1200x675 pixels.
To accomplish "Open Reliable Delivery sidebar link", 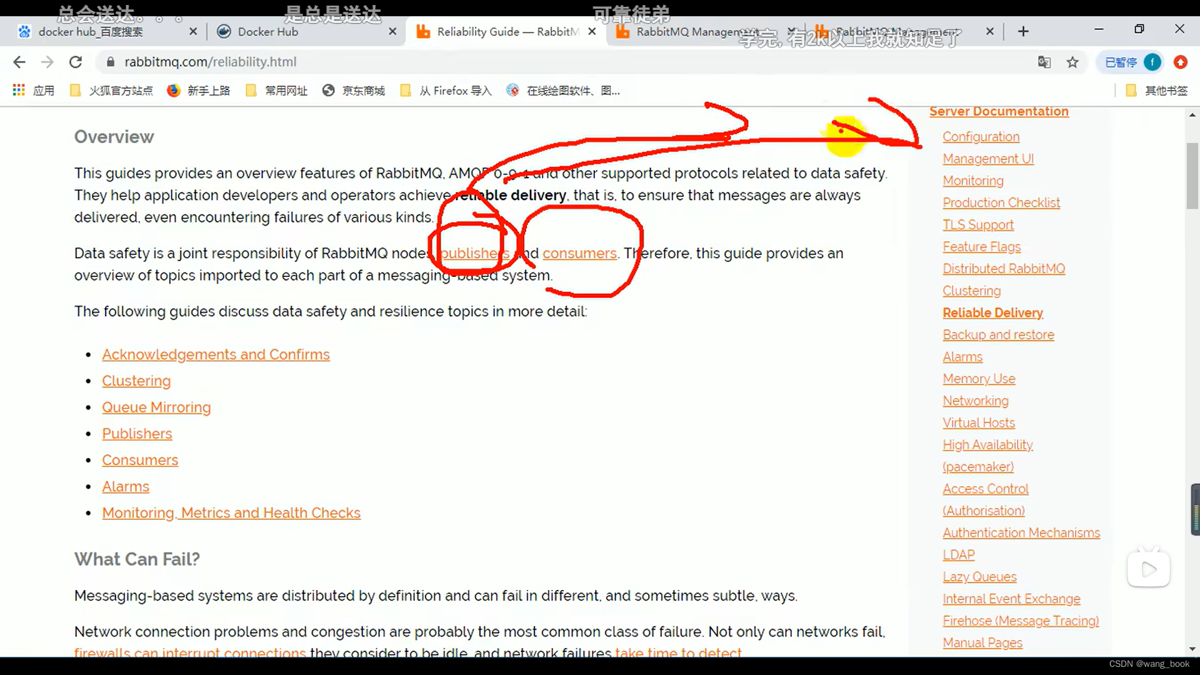I will [992, 312].
